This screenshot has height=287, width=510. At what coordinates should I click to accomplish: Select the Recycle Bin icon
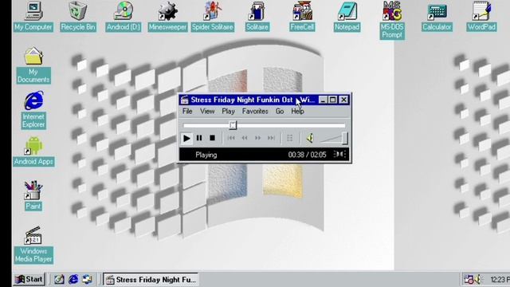pyautogui.click(x=78, y=16)
